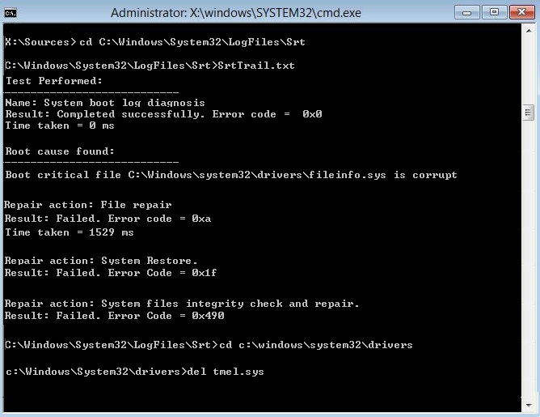Minimize the command prompt window

coord(466,13)
